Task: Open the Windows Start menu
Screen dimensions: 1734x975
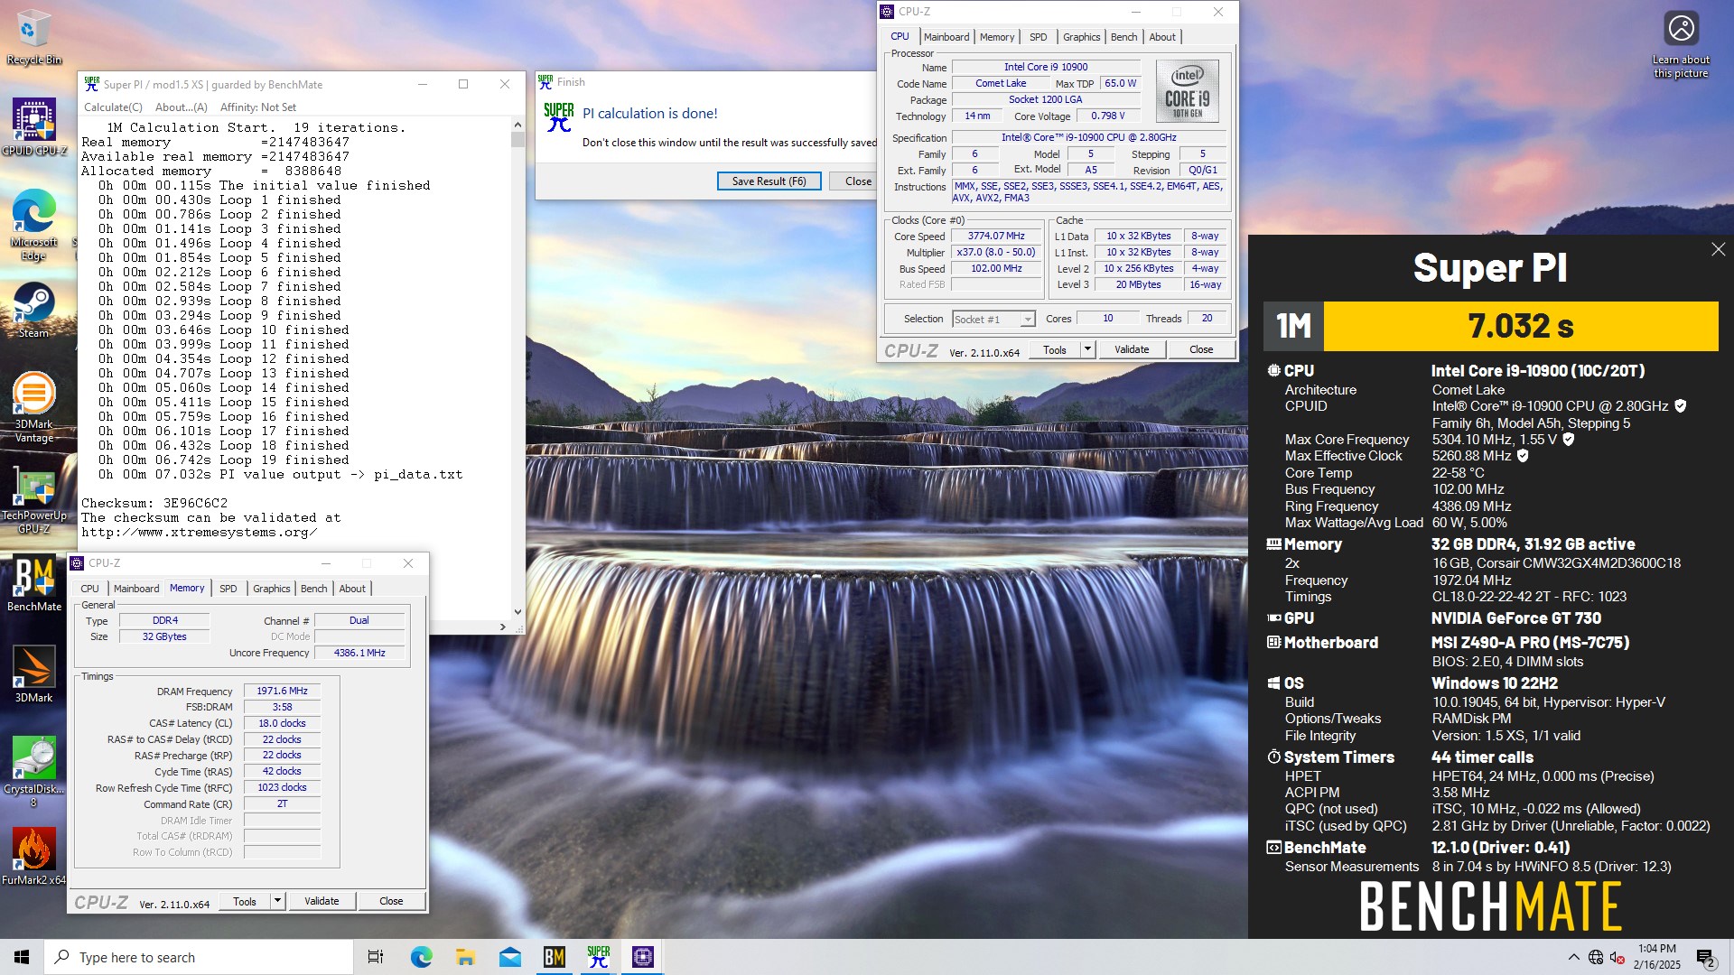Action: pyautogui.click(x=22, y=957)
